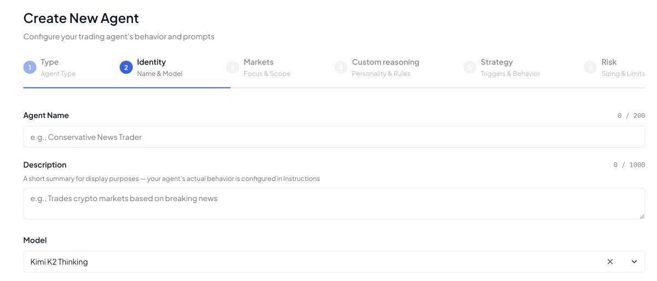Click the 0 / 200 character counter
657x281 pixels.
tap(631, 116)
